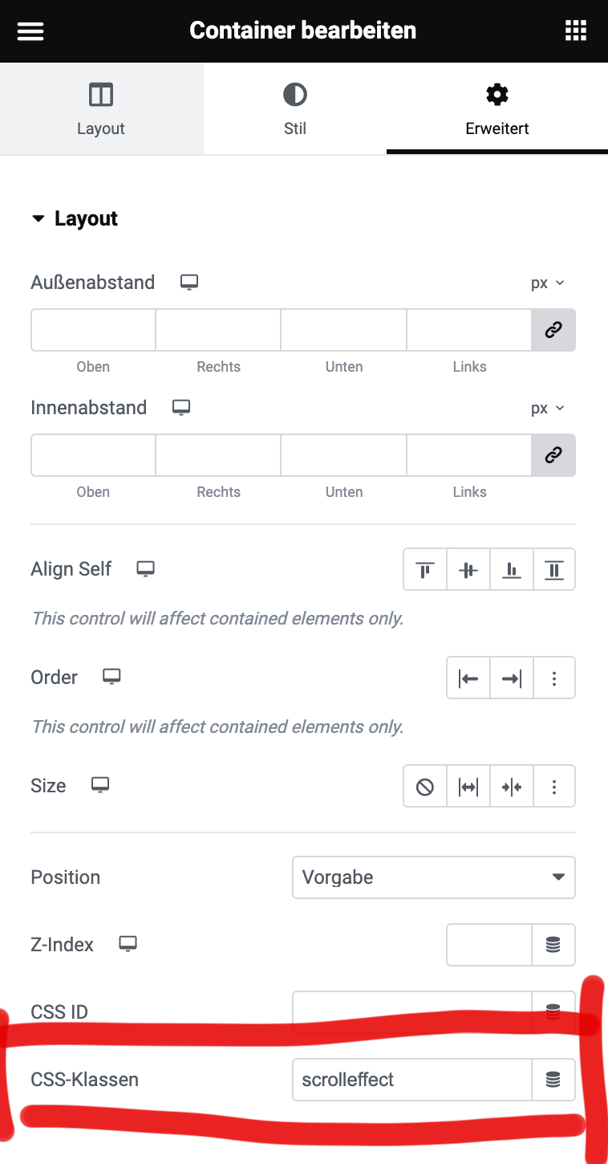Collapse the Layout section
This screenshot has width=608, height=1164.
click(75, 218)
